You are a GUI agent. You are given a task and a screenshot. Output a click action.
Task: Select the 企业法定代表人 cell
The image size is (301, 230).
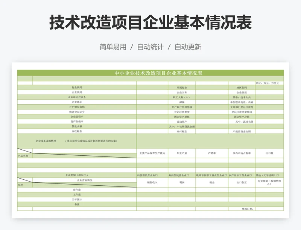click(x=77, y=97)
